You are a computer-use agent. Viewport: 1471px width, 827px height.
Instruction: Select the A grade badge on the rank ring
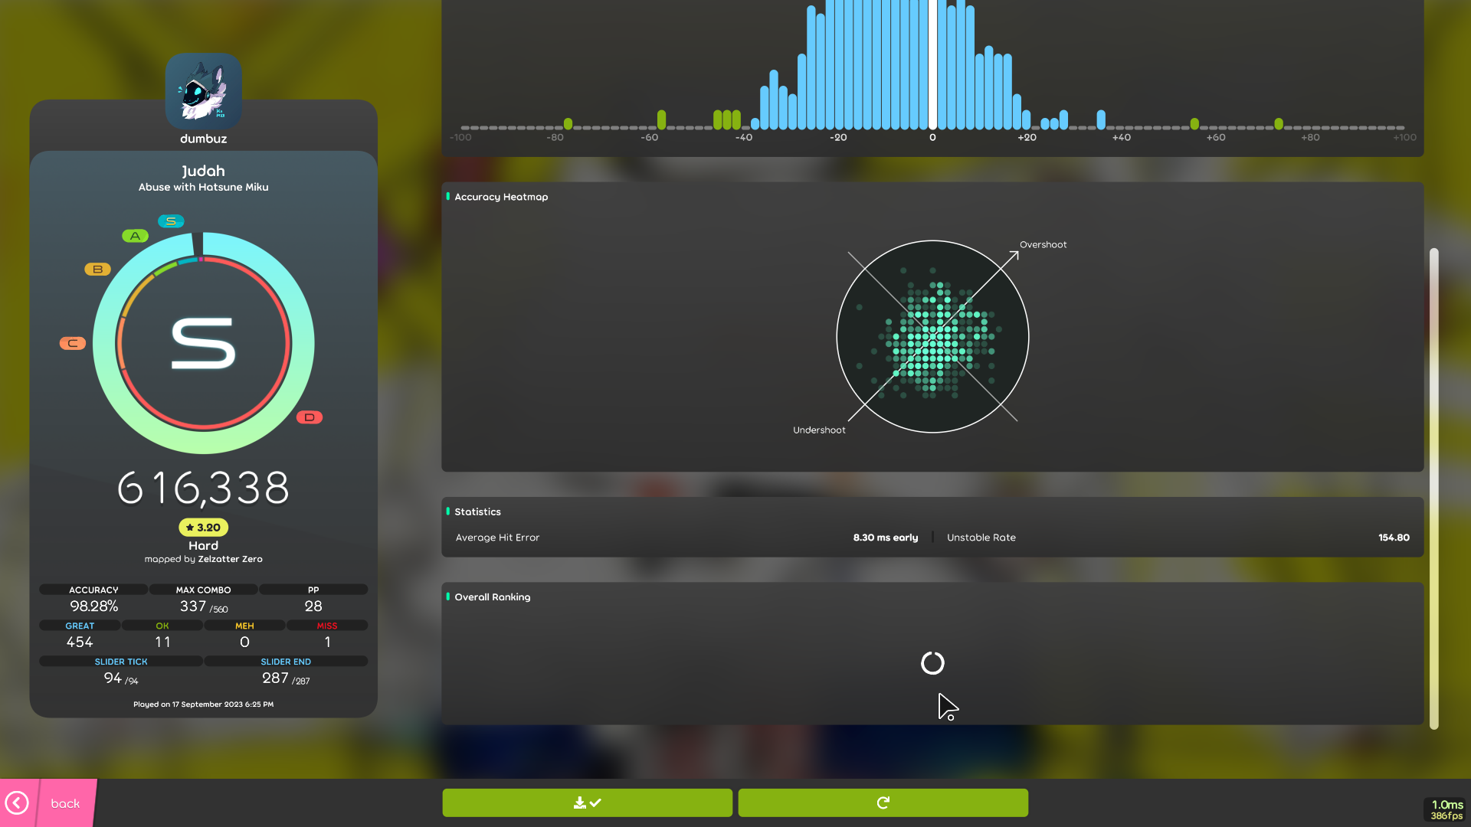135,235
